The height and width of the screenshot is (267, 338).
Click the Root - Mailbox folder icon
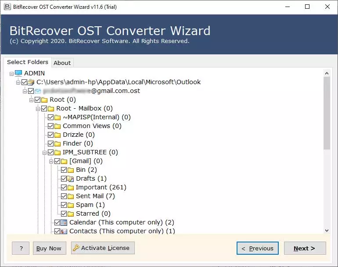tap(51, 109)
